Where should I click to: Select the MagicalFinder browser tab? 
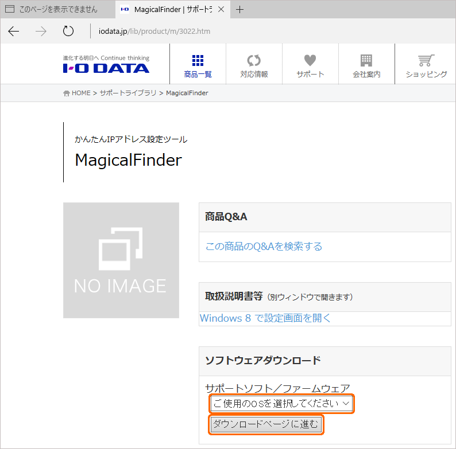pos(173,10)
